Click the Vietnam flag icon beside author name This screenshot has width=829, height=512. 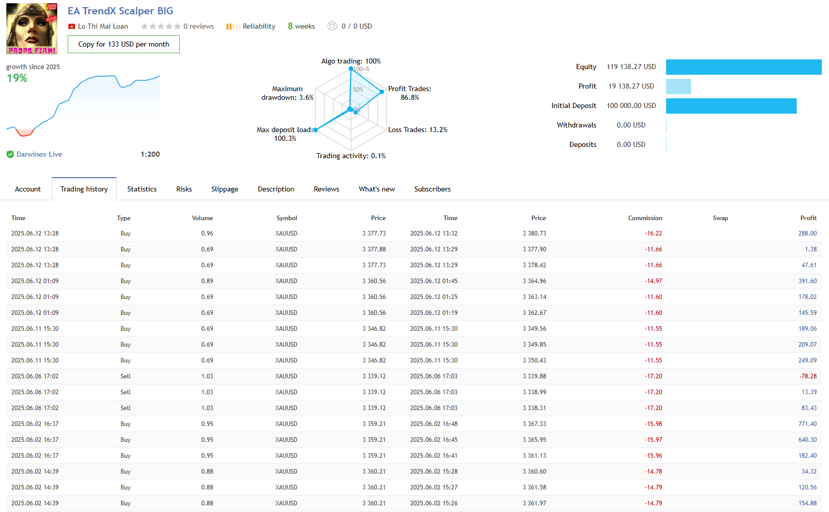(x=72, y=27)
